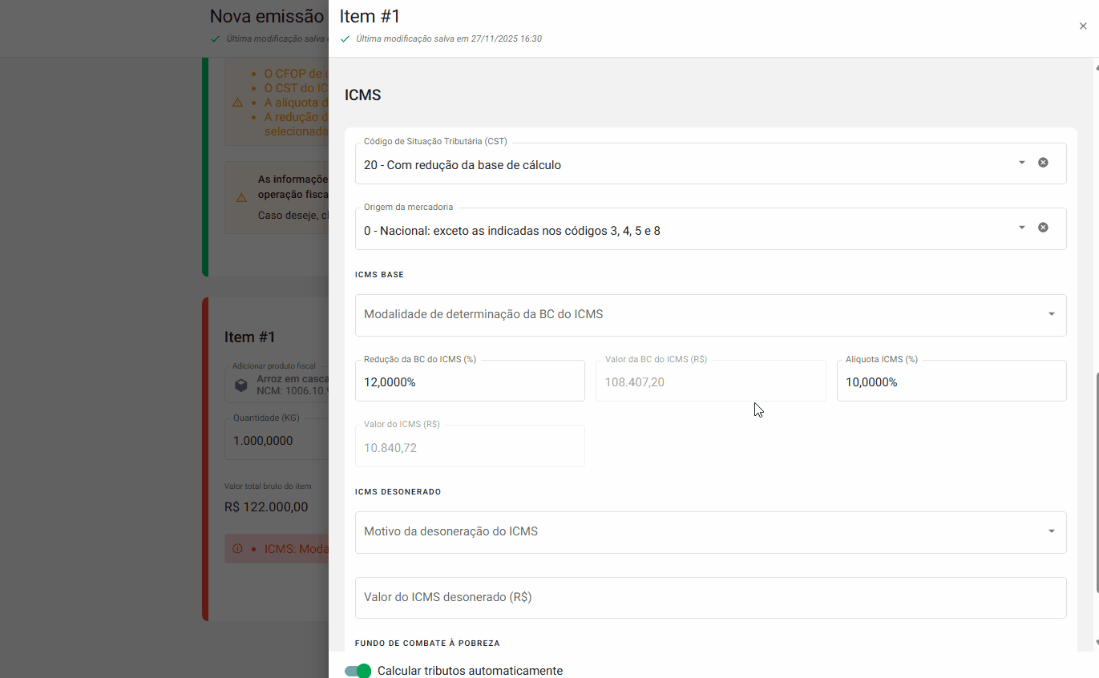Screen dimensions: 1099x678
Task: Clear the Origem da mercadoria field
Action: coord(1043,227)
